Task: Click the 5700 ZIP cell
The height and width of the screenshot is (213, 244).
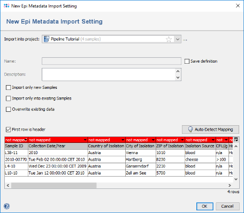Action: pos(170,173)
